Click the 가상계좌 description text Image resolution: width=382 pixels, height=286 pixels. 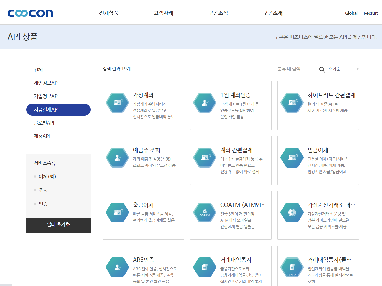point(154,110)
